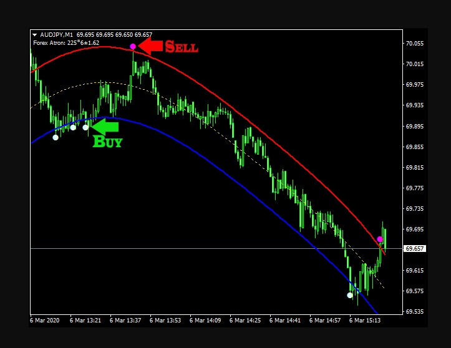The height and width of the screenshot is (348, 451).
Task: Click the 69.535 price axis label
Action: (x=414, y=312)
